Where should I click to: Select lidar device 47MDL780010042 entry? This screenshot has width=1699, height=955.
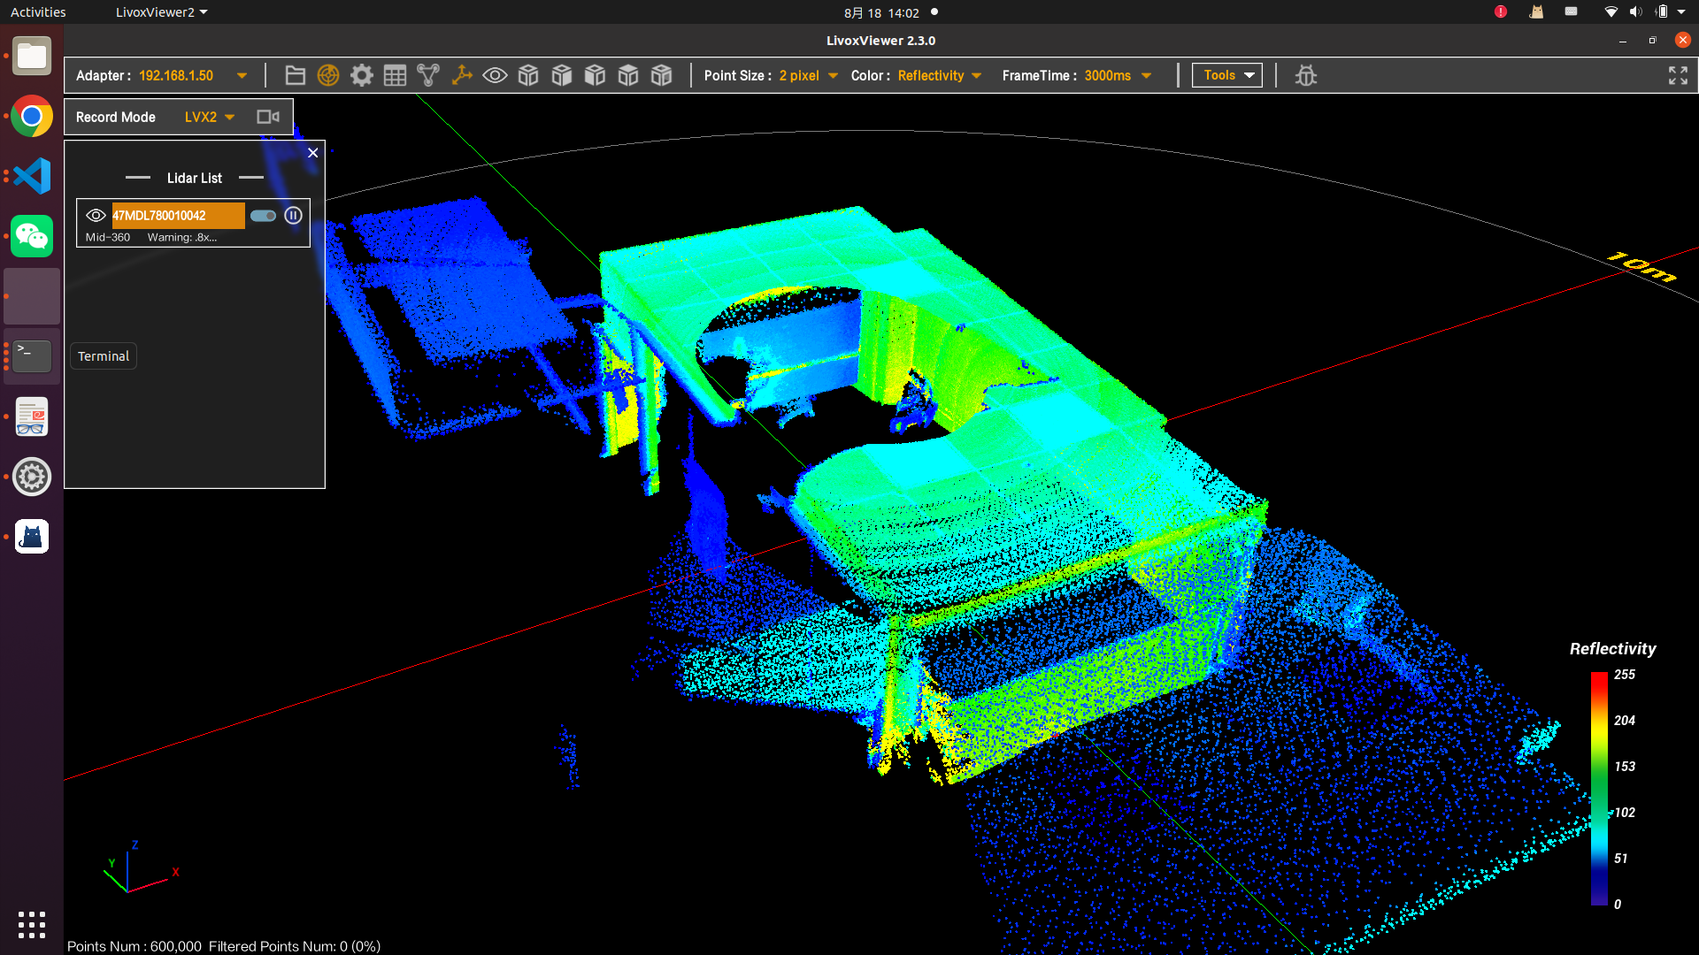pos(178,216)
